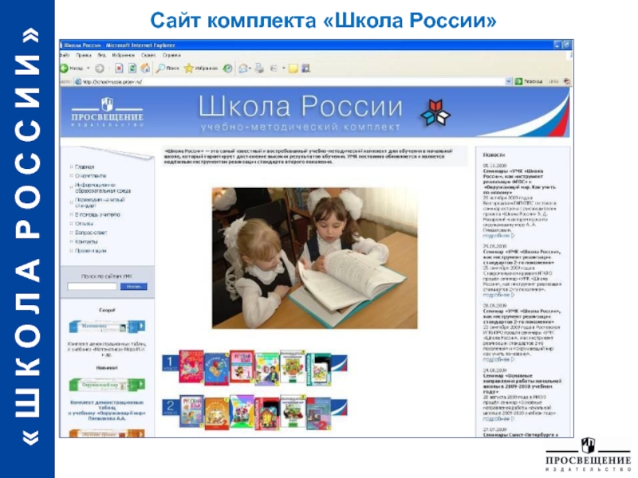This screenshot has width=638, height=478.
Task: Click the green Окружающий мир banner
Action: [x=107, y=385]
